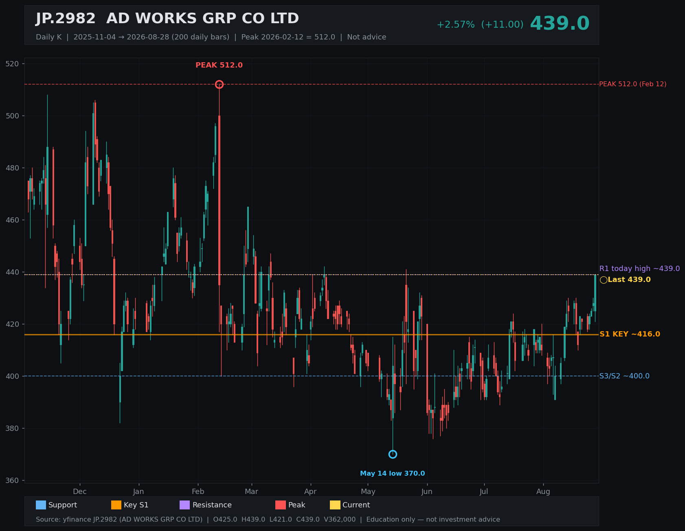Click the purple Resistance legend swatch

coord(184,505)
